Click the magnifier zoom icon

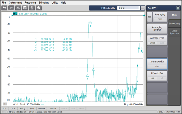(39, 8)
